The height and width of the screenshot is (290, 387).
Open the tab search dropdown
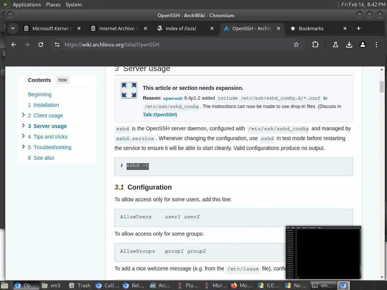[13, 28]
